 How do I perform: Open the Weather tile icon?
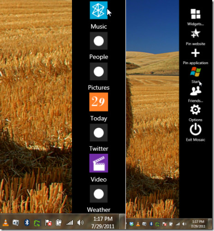(99, 194)
